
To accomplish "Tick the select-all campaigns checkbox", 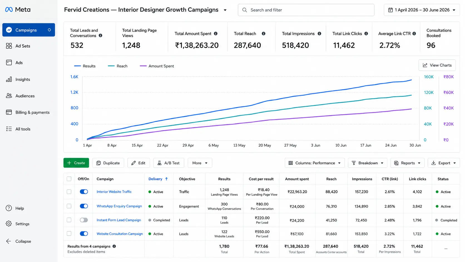I will (69, 179).
